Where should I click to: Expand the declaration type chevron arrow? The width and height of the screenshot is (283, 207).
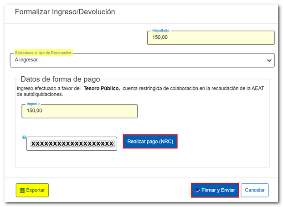point(269,60)
